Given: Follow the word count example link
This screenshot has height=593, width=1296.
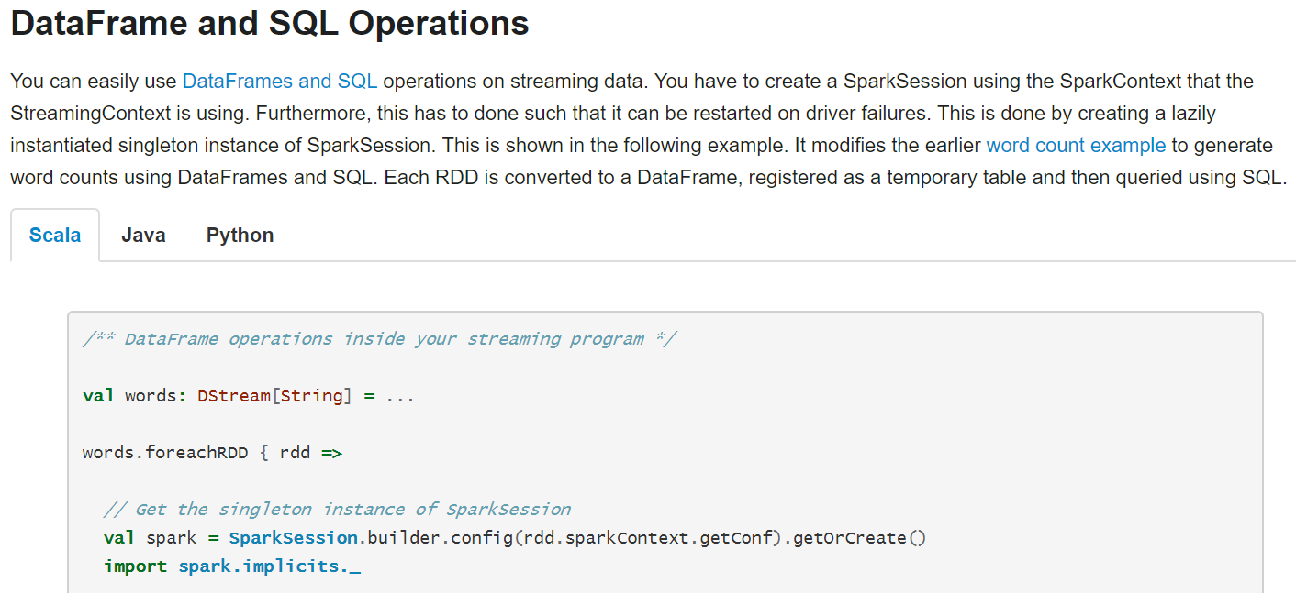Looking at the screenshot, I should point(1076,145).
